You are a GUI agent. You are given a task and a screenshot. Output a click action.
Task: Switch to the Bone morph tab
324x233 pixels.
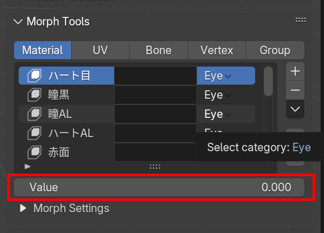tap(159, 50)
